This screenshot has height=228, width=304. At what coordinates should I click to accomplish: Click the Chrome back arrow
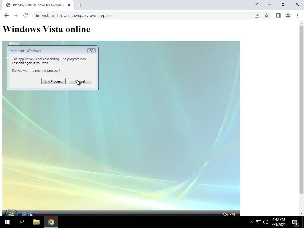click(x=7, y=15)
